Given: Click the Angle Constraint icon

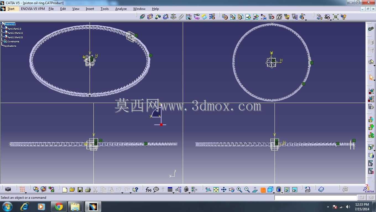Looking at the screenshot, I should (166, 17).
